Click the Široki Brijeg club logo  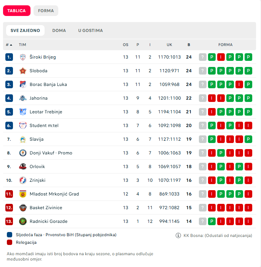[x=22, y=57]
